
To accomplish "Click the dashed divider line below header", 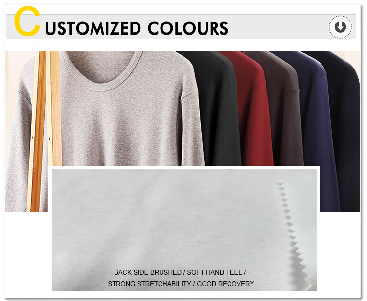I will (182, 46).
